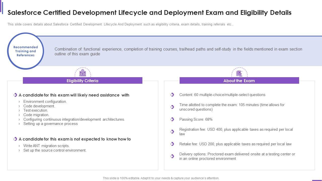Click the bullet beside 'will likely need assistance'
The width and height of the screenshot is (322, 181).
click(x=15, y=95)
